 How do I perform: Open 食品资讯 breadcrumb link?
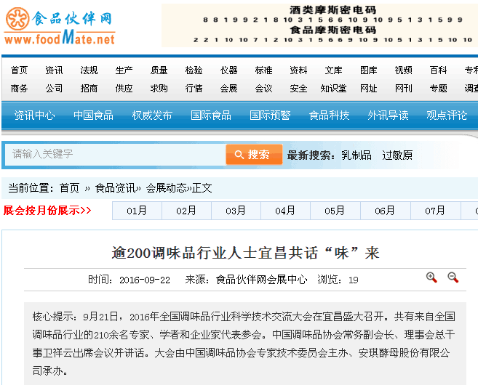coord(115,187)
